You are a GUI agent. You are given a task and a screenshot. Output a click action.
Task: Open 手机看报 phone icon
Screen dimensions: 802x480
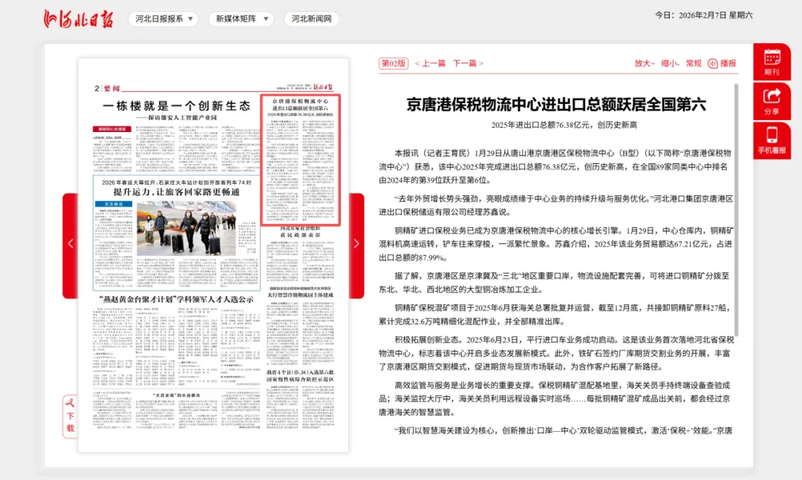click(772, 140)
